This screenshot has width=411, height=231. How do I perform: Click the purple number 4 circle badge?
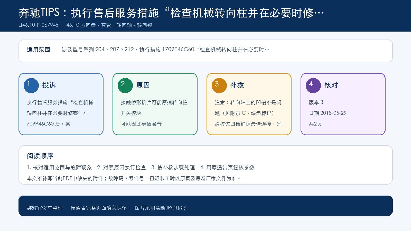pos(313,85)
